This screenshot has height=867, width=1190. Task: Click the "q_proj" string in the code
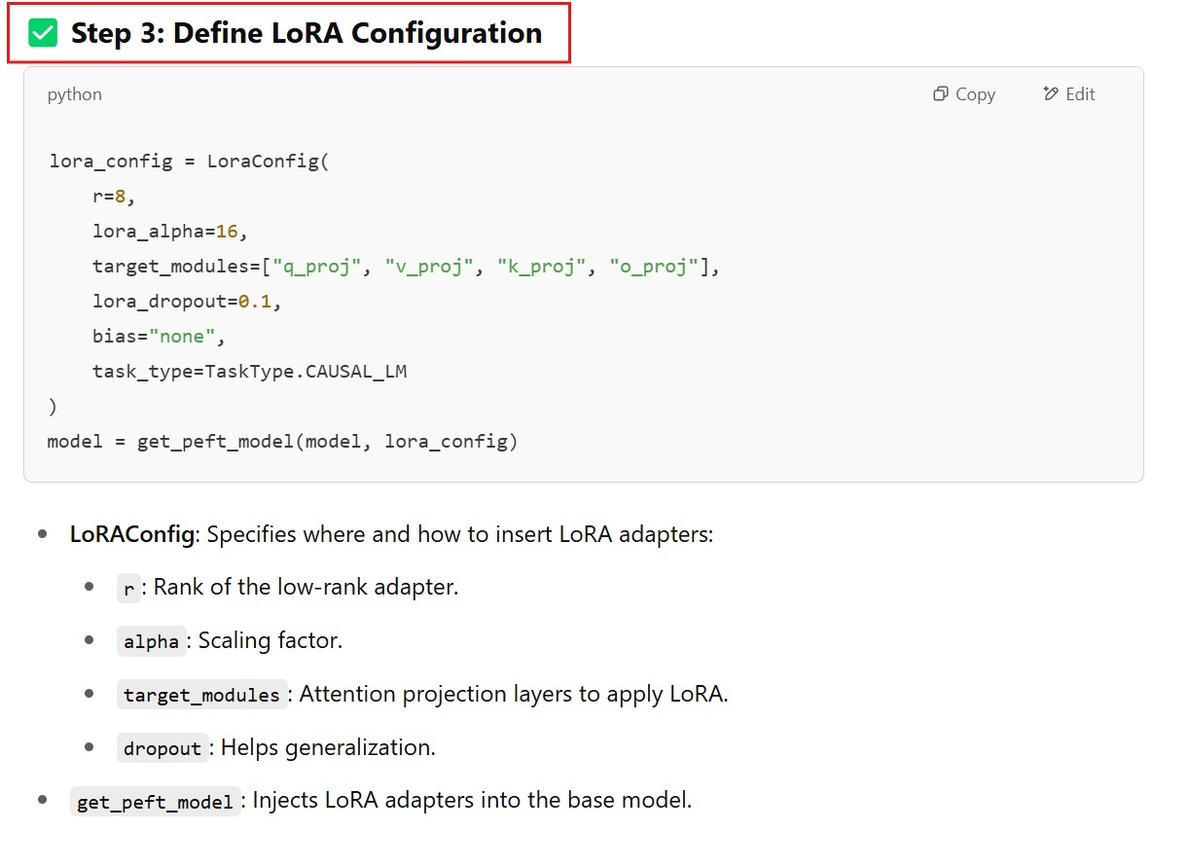point(318,267)
